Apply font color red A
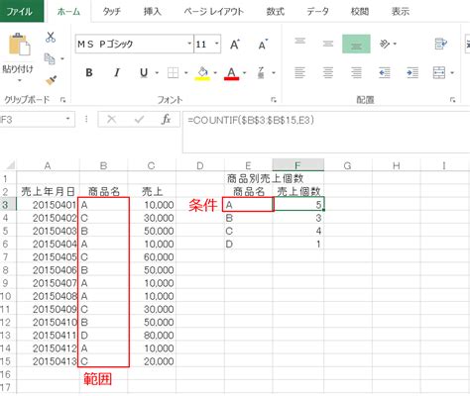Screen dimensions: 470x396 (231, 73)
